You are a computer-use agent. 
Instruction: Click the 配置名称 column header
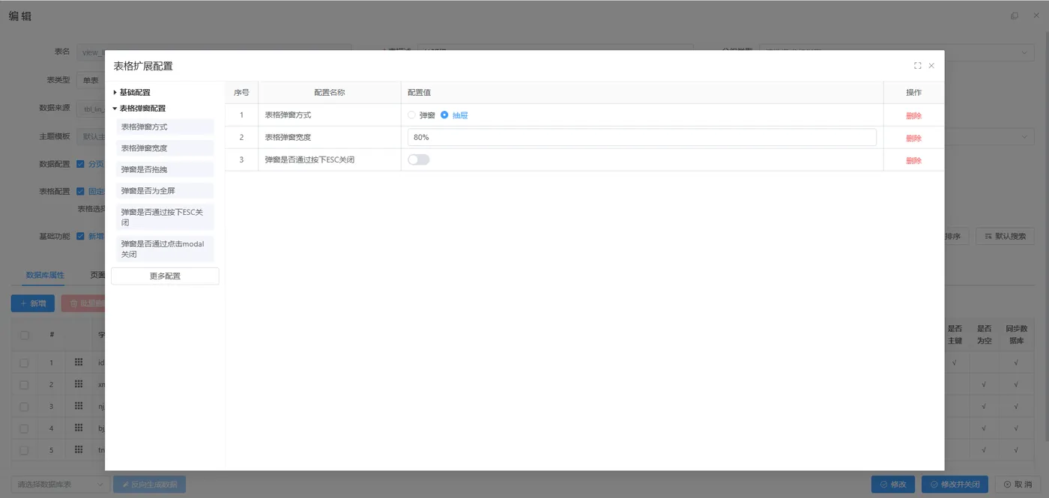[x=330, y=92]
